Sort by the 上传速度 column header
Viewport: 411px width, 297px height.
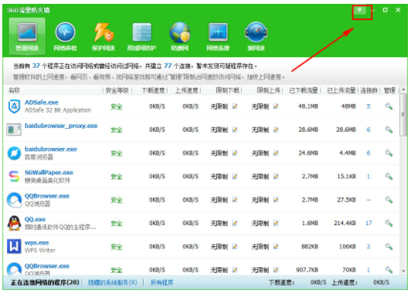pos(187,90)
